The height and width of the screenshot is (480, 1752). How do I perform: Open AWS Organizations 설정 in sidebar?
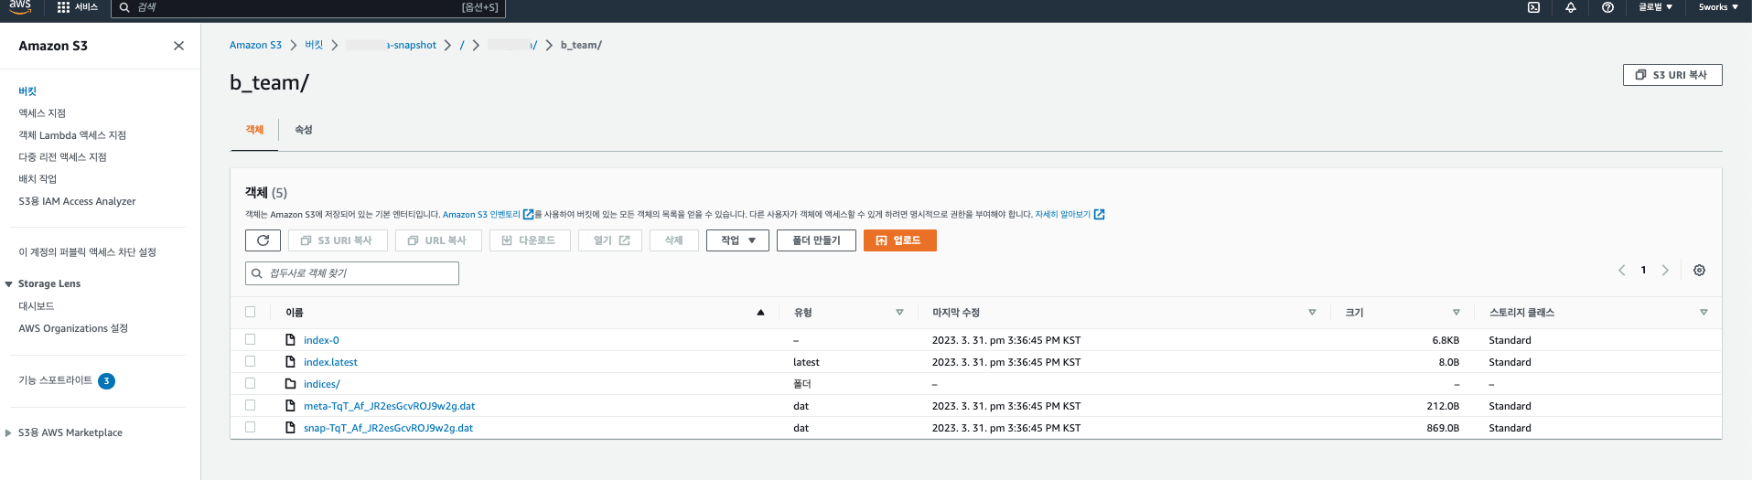pos(73,328)
